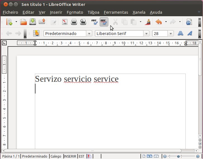Open the font size dropdown arrow
The height and width of the screenshot is (159, 203).
click(171, 34)
